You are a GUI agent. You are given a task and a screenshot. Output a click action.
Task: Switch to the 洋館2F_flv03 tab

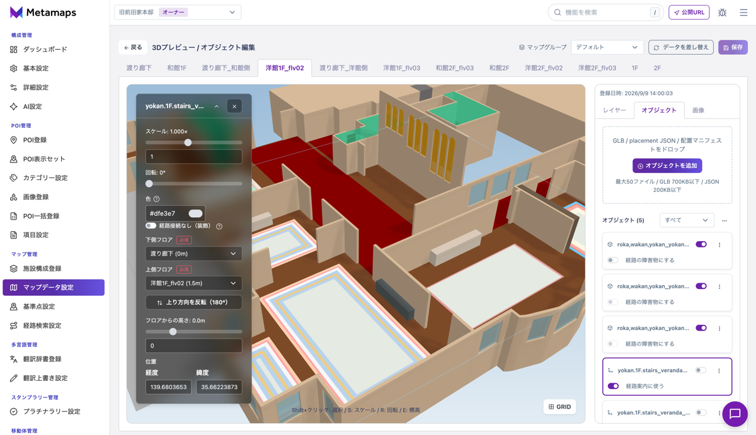(597, 68)
